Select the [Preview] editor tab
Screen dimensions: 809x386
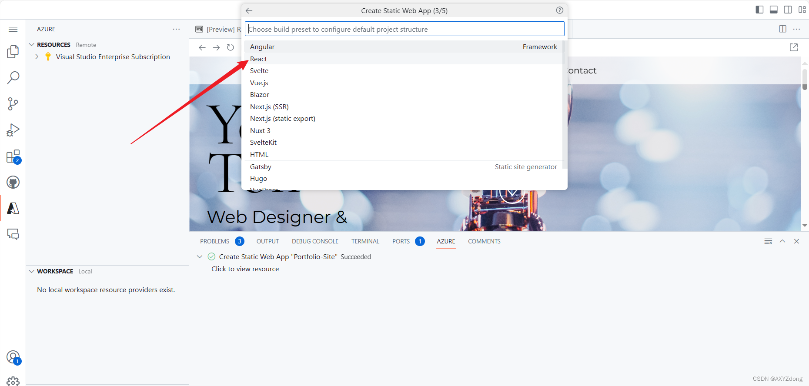coord(217,29)
